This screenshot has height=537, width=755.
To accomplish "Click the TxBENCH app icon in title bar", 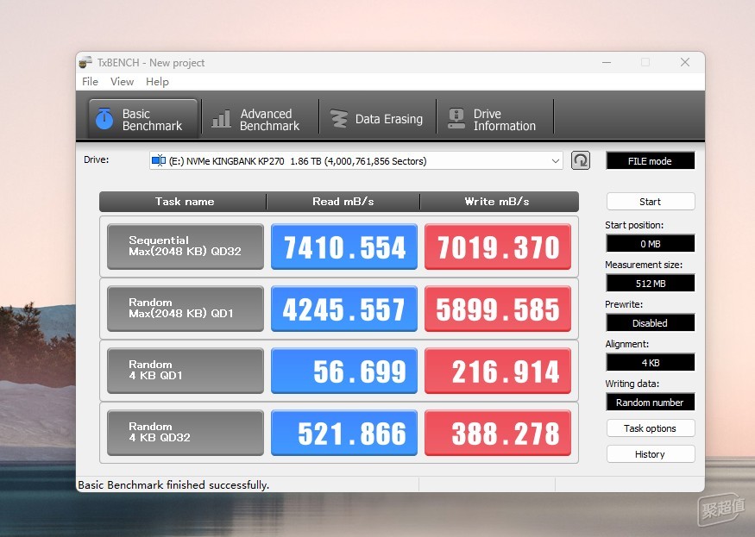I will coord(85,62).
